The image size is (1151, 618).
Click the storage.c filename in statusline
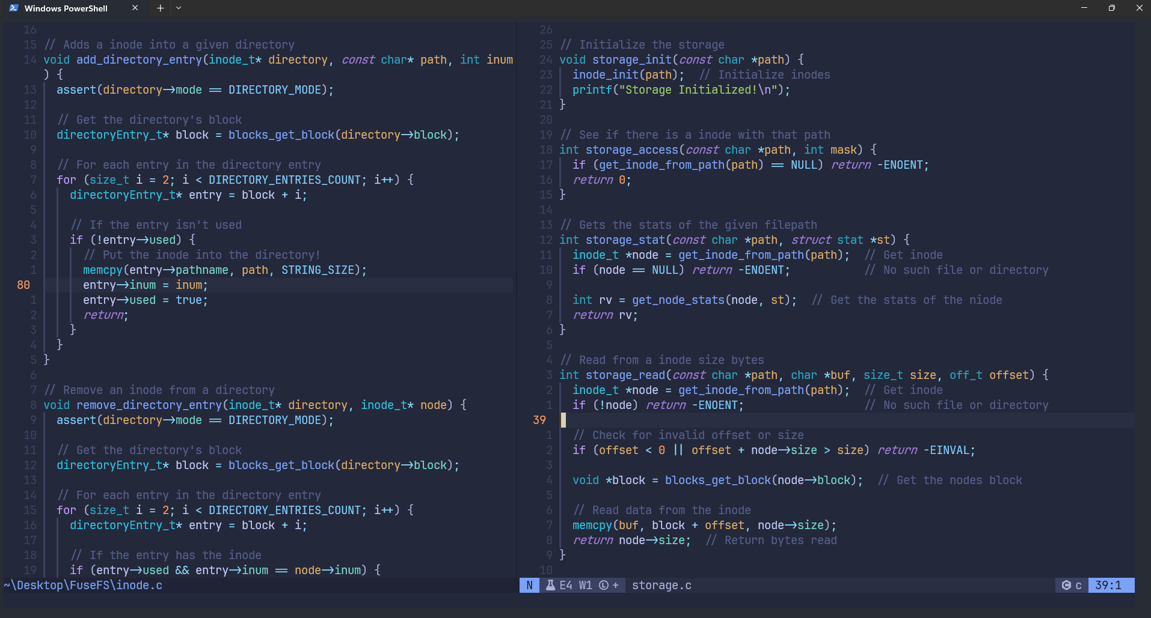pyautogui.click(x=661, y=585)
